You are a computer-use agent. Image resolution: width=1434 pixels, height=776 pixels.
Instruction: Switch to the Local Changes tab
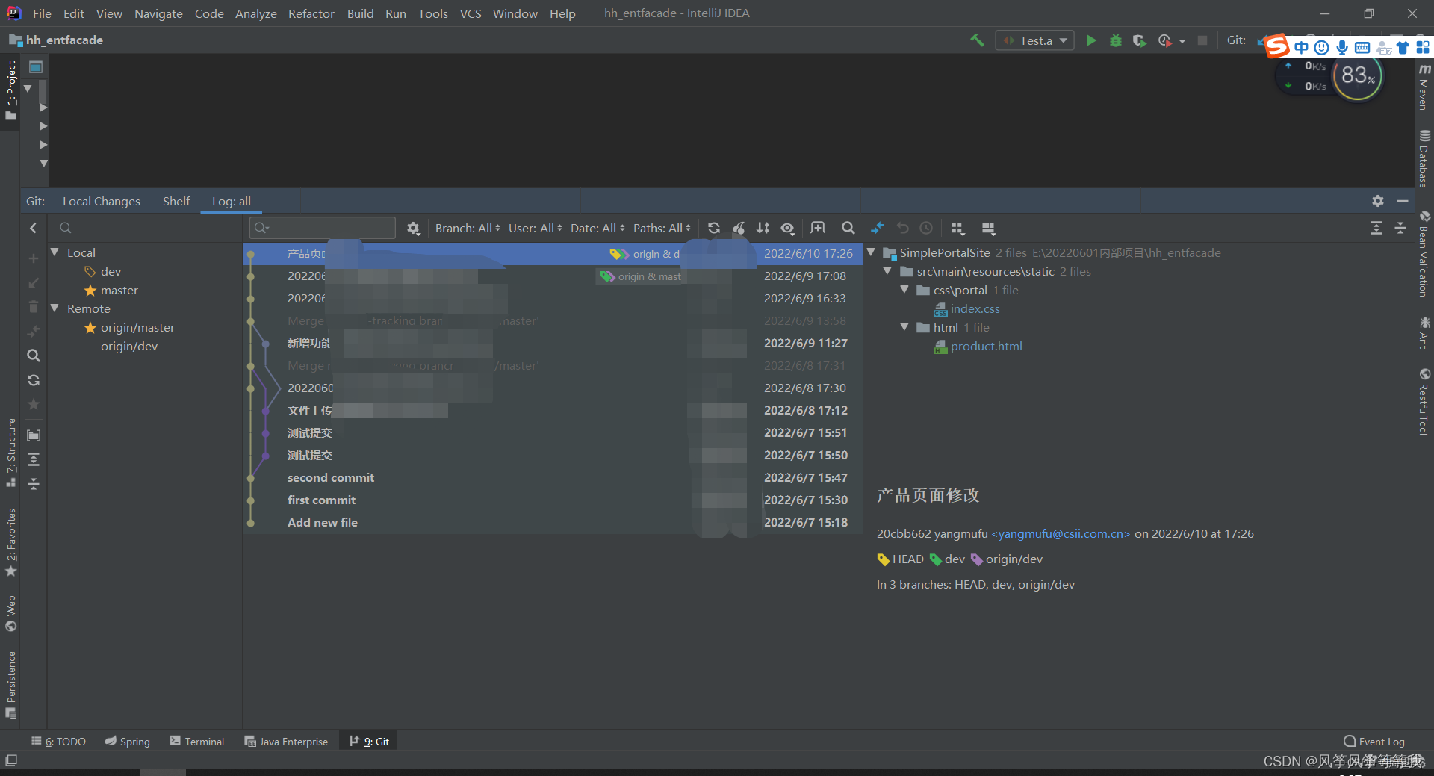tap(102, 201)
